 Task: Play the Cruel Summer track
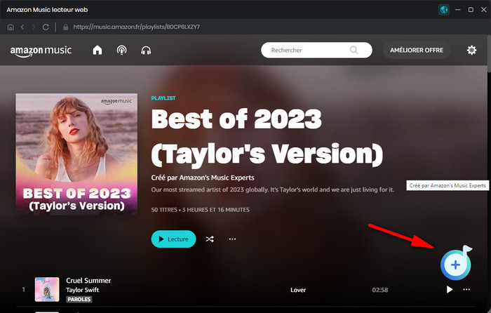pos(449,289)
